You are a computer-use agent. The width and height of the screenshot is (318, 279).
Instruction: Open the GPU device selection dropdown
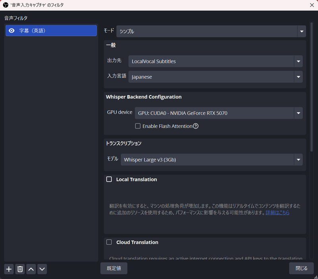218,113
